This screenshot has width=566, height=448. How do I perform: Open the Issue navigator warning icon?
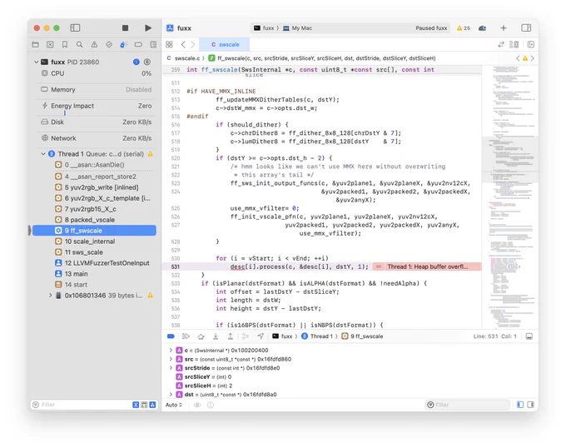click(x=94, y=44)
